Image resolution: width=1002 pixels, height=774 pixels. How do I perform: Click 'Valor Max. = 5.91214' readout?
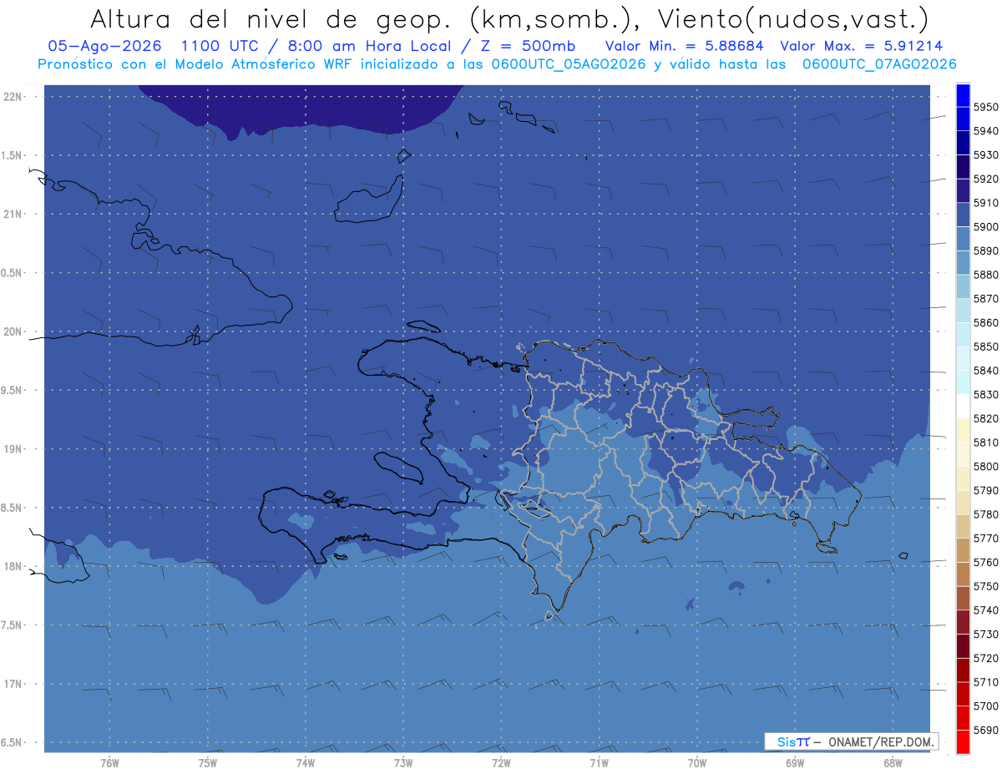point(862,46)
